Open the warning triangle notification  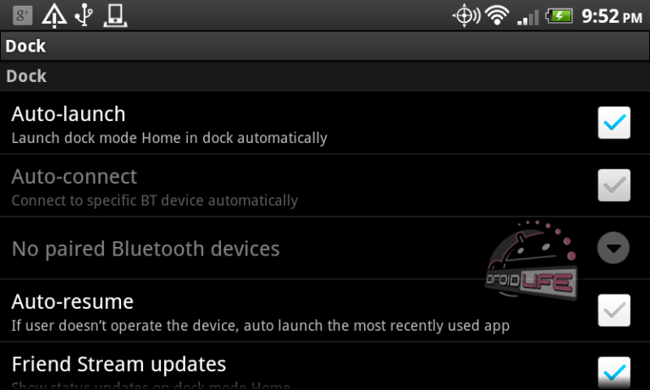tap(54, 16)
